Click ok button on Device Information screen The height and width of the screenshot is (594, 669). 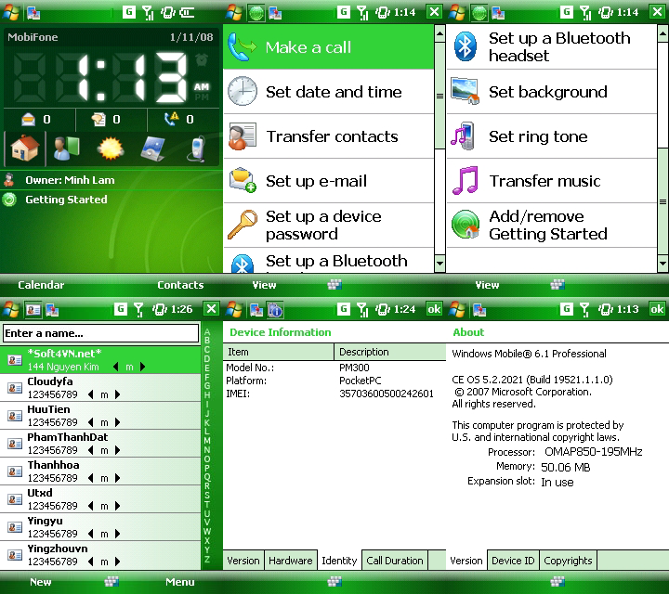click(x=434, y=309)
